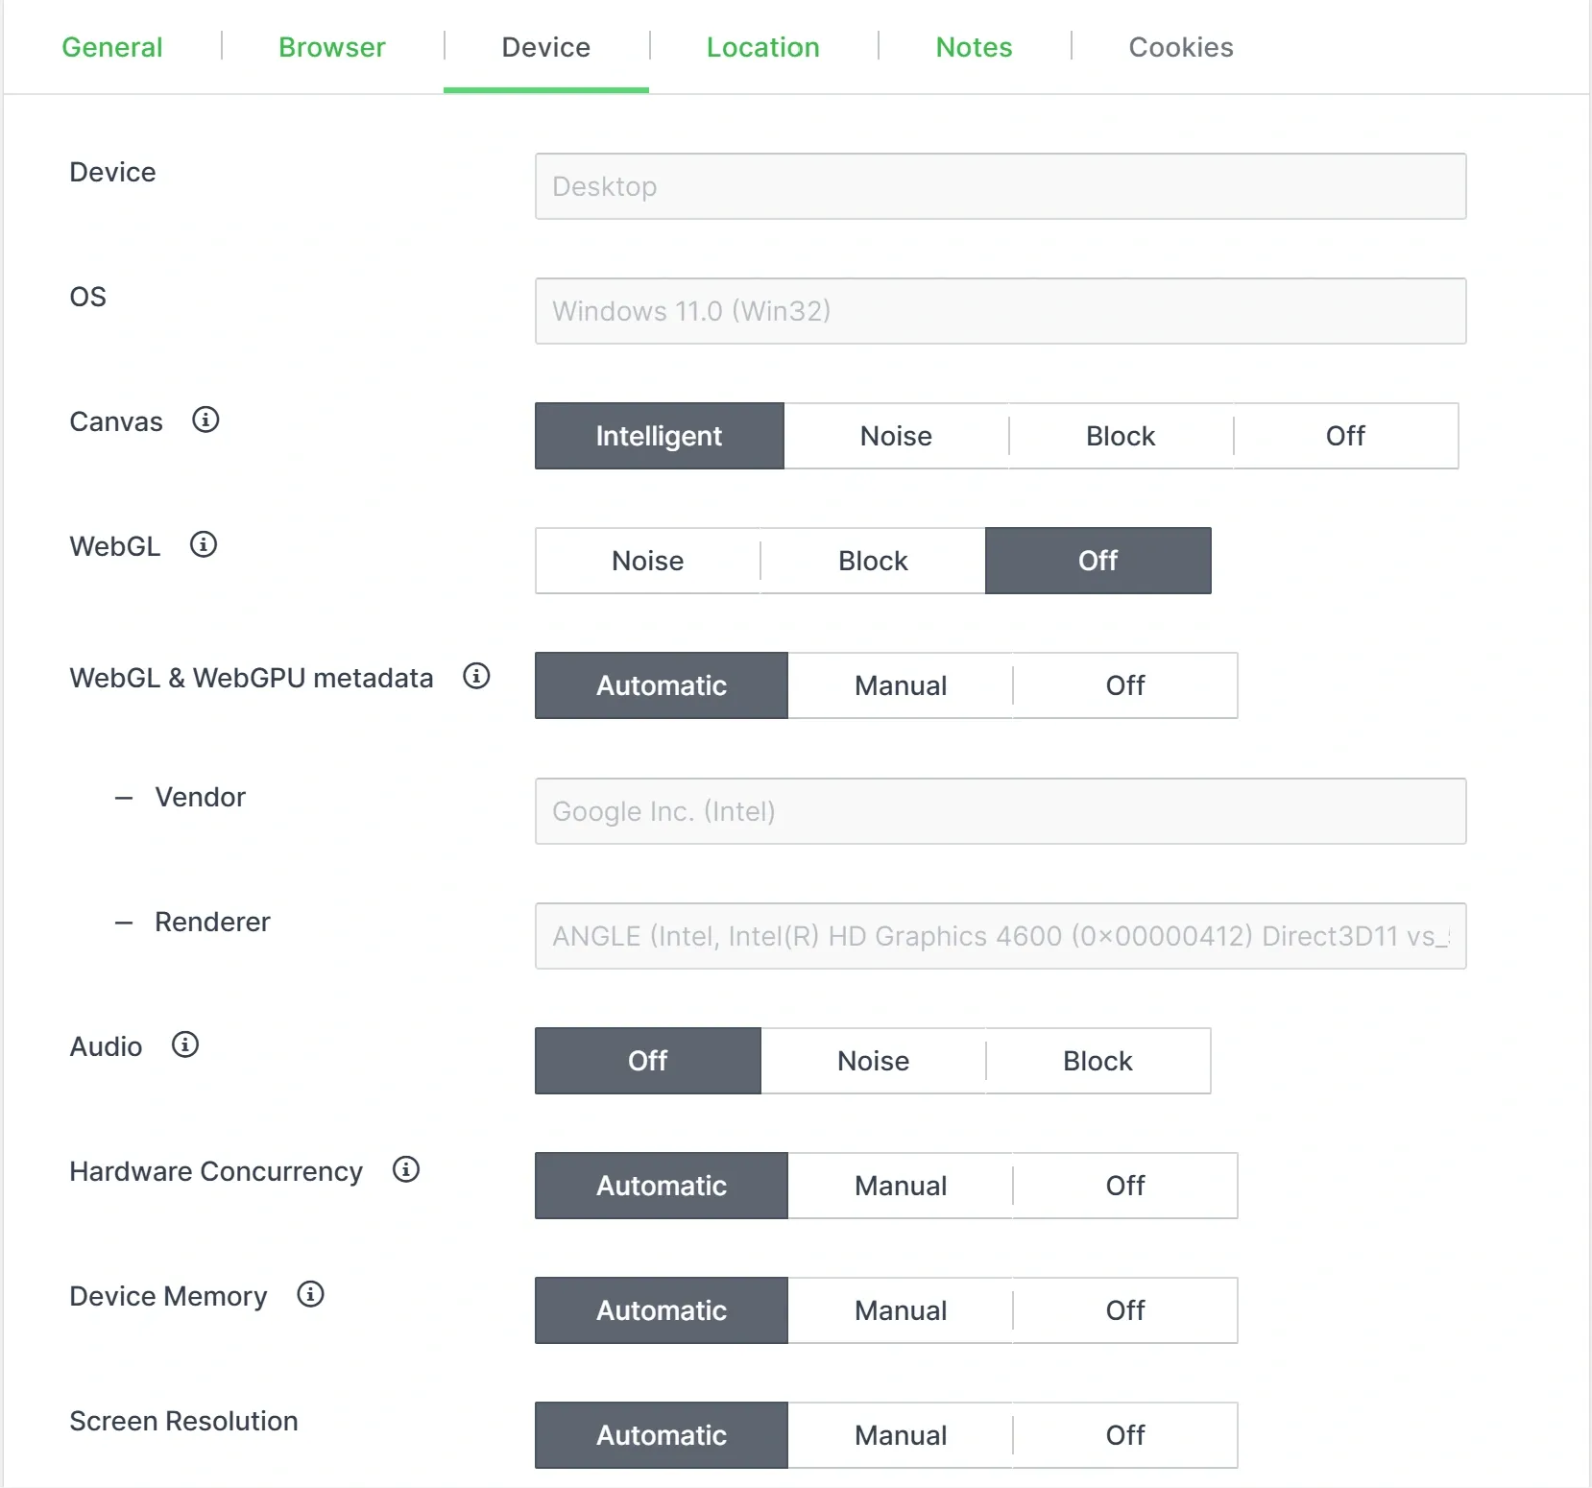The width and height of the screenshot is (1592, 1488).
Task: Click the Audio info icon
Action: pos(184,1045)
